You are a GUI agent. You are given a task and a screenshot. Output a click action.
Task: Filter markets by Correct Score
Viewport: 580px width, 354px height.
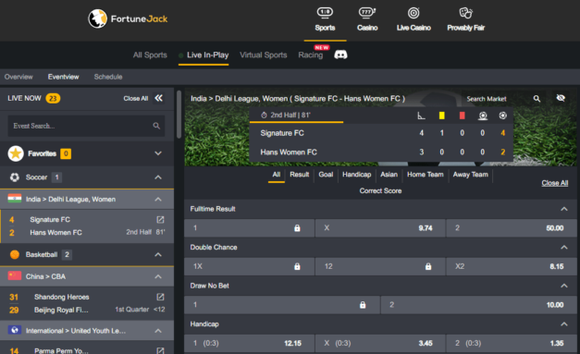[x=380, y=190]
